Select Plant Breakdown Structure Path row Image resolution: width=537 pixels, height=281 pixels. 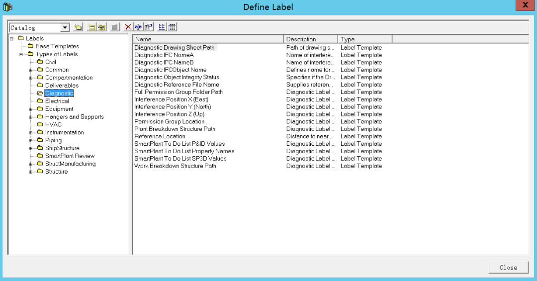(175, 129)
